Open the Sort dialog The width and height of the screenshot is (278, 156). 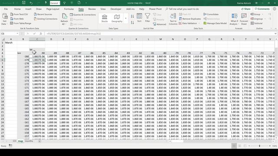coord(139,18)
